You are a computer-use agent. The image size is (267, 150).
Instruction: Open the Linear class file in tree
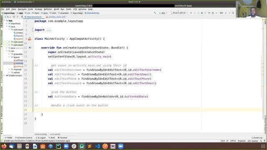[18, 32]
